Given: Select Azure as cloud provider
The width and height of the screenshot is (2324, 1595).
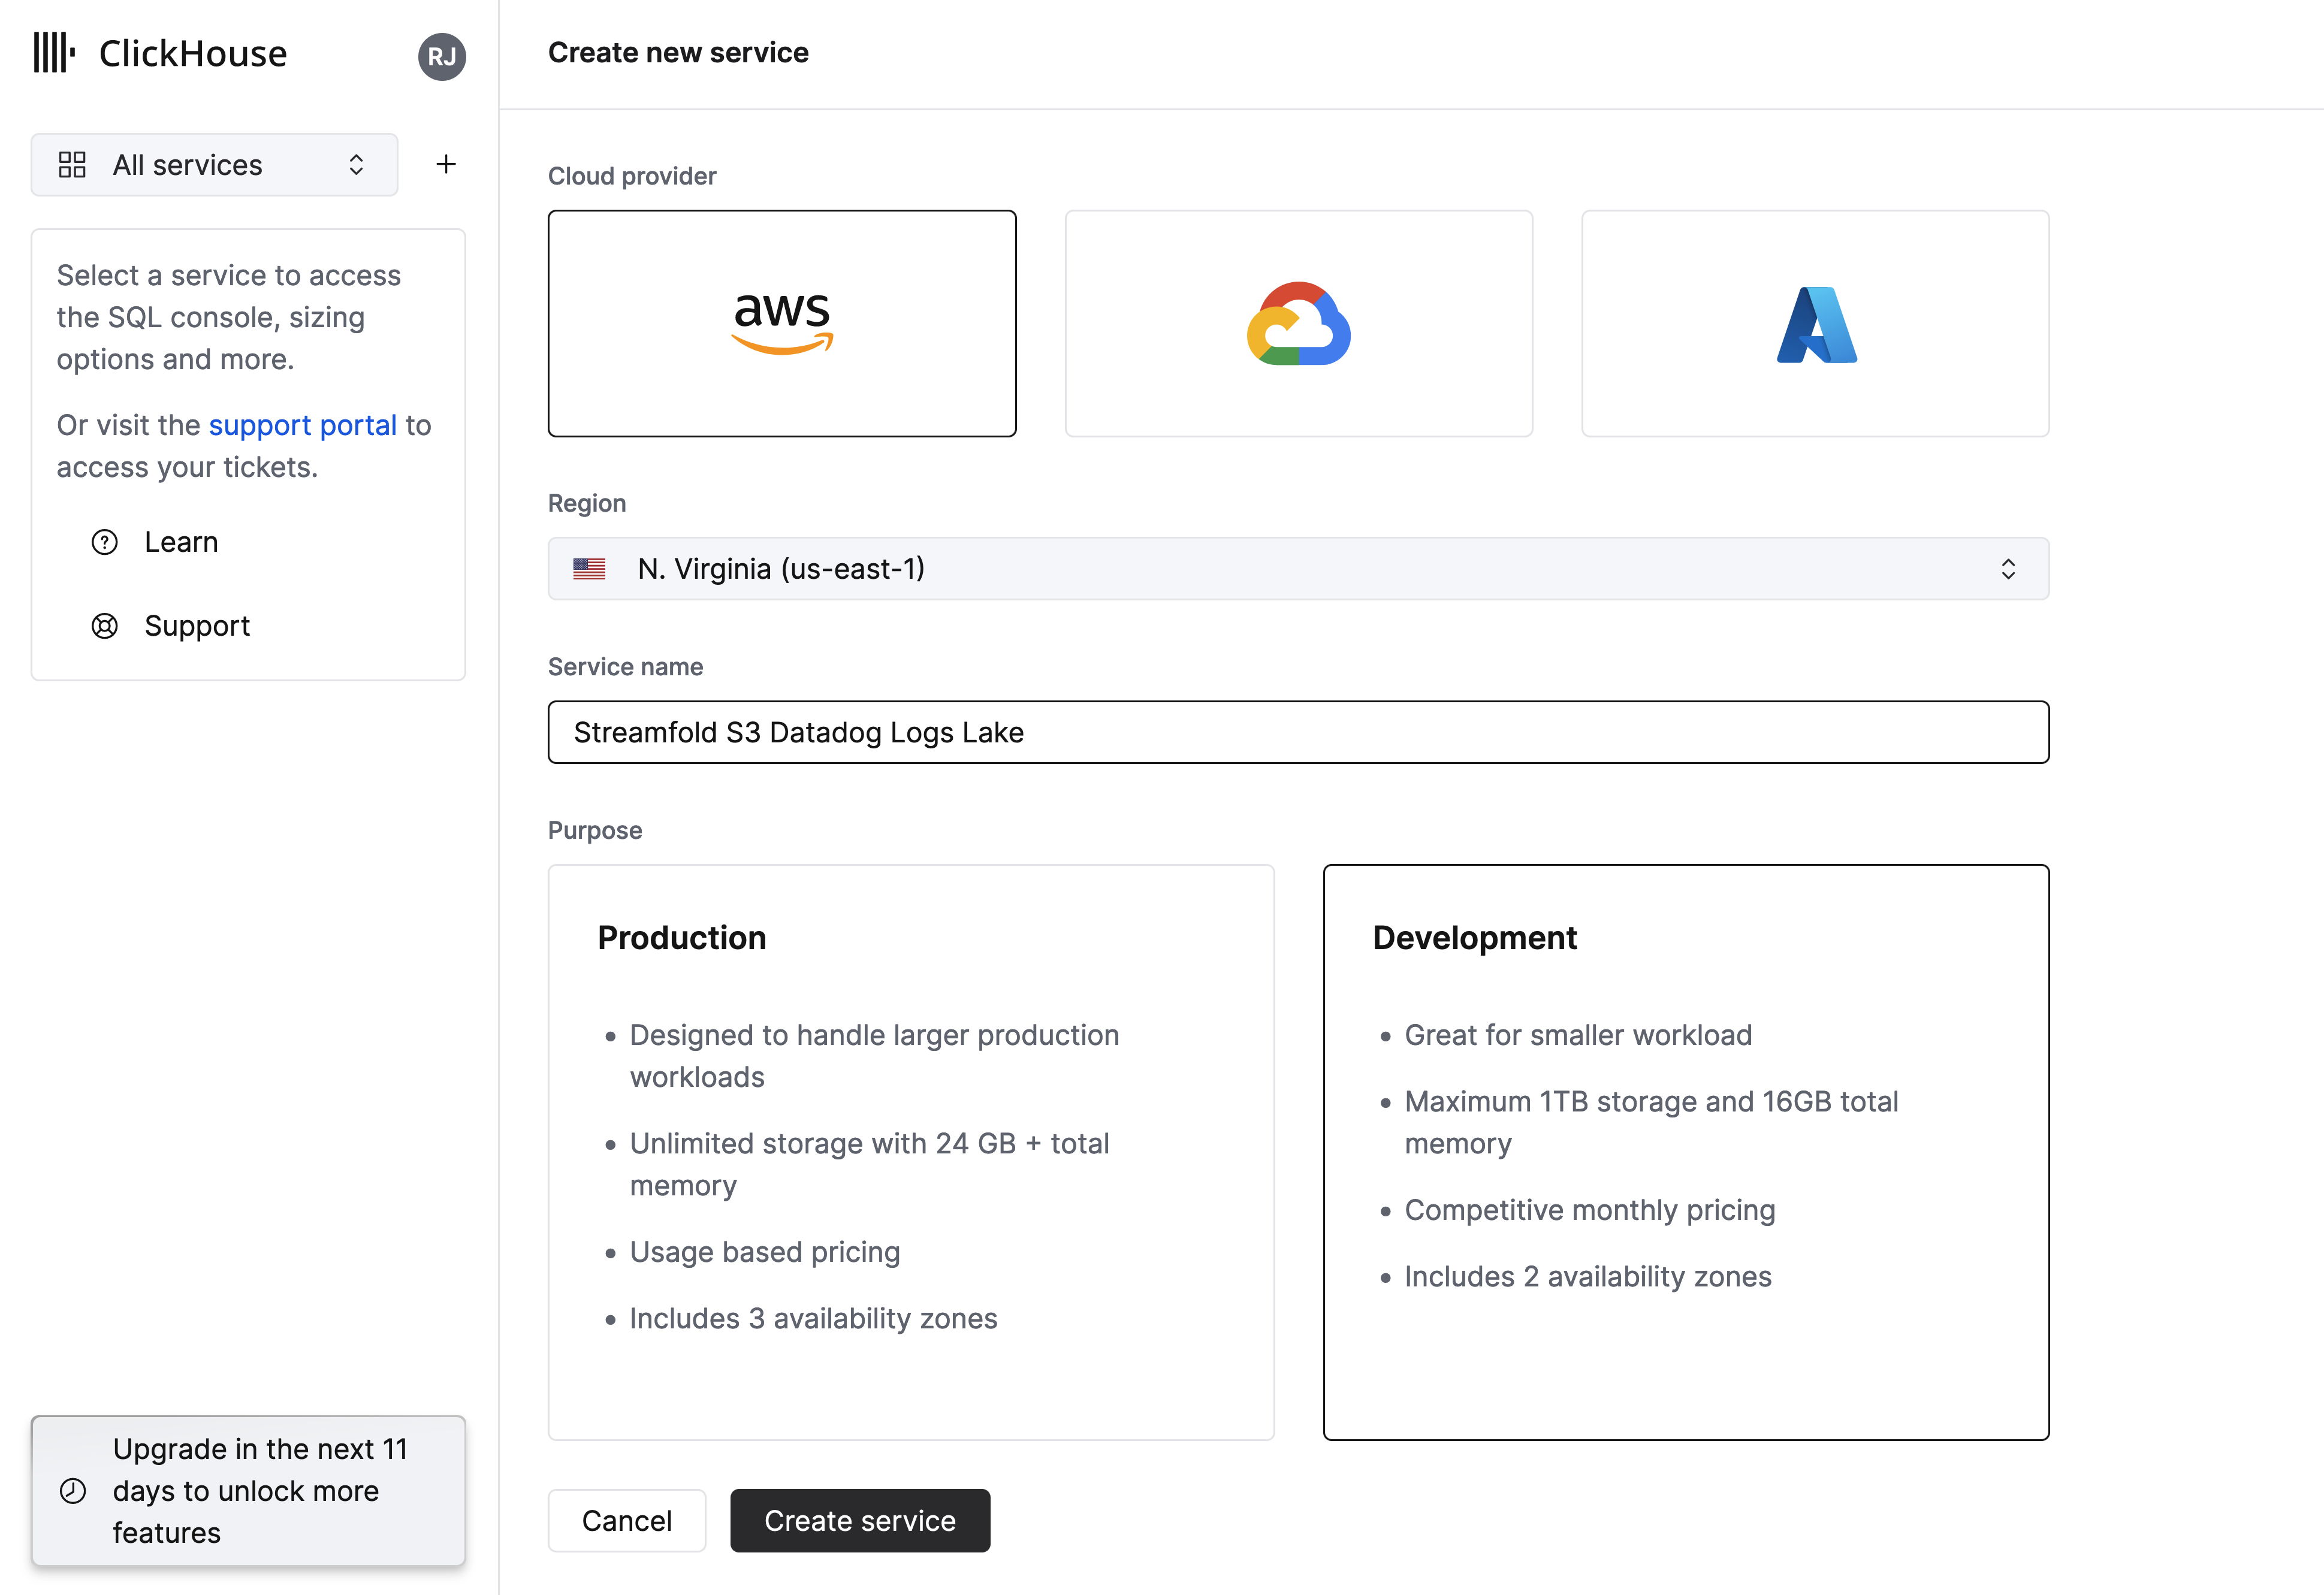Looking at the screenshot, I should coord(1815,323).
